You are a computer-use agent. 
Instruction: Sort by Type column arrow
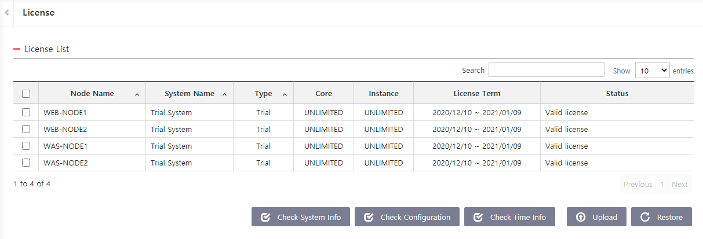(285, 94)
